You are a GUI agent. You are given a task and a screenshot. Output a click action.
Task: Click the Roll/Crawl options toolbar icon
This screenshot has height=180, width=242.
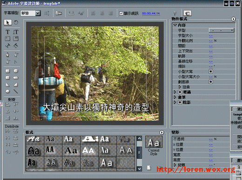click(47, 13)
